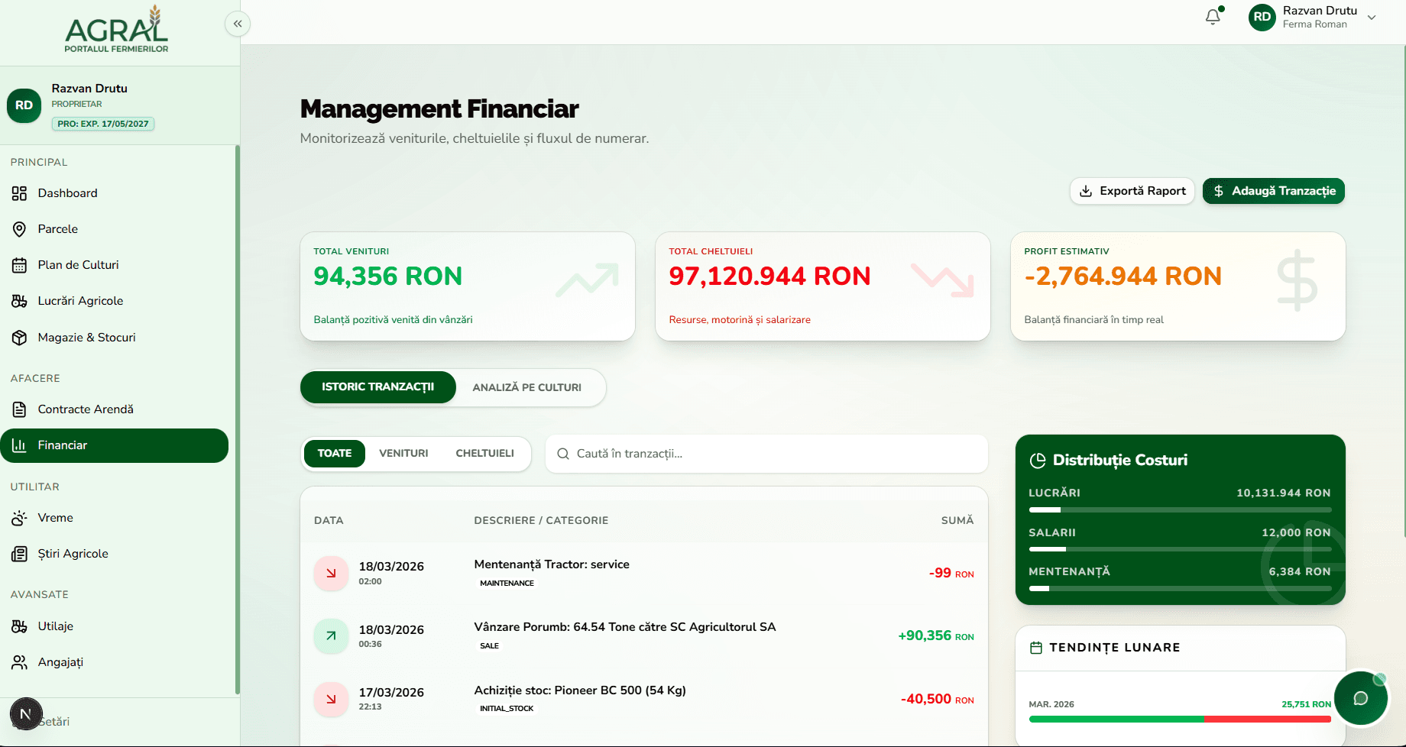Filter transactions by Cheltuieli
The image size is (1406, 747).
[484, 453]
